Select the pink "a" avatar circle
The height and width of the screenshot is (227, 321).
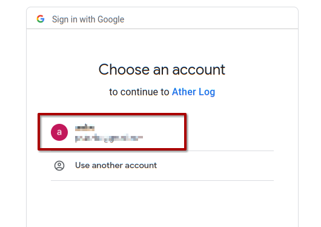coord(59,132)
